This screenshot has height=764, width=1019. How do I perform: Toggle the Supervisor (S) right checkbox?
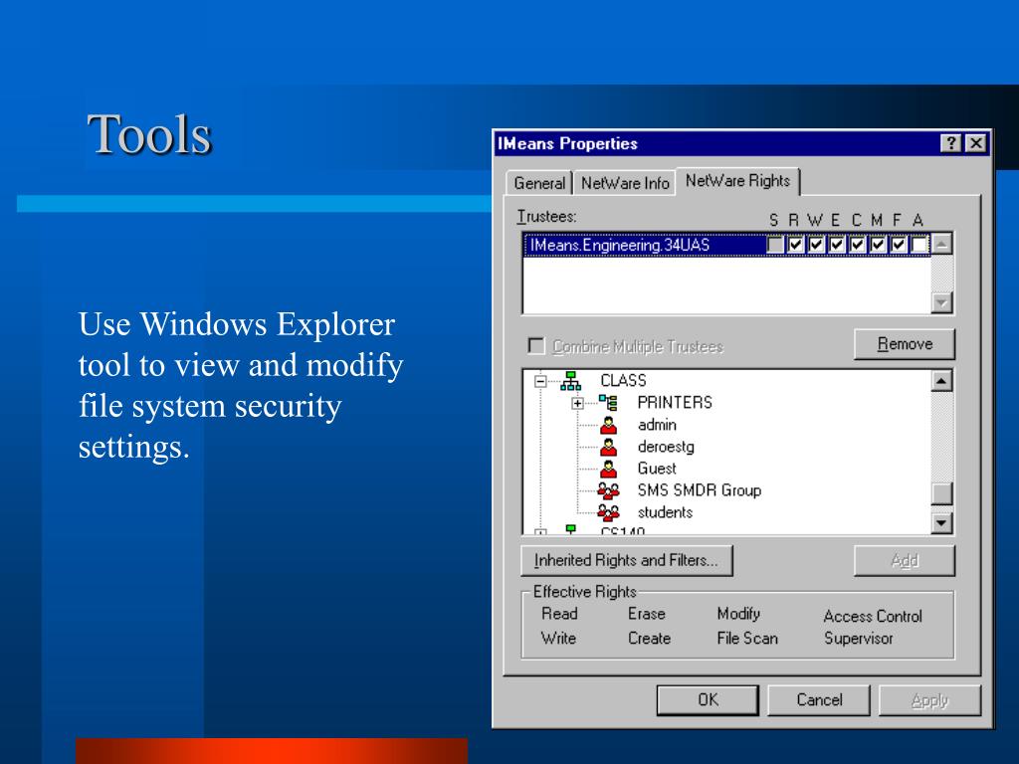point(774,245)
